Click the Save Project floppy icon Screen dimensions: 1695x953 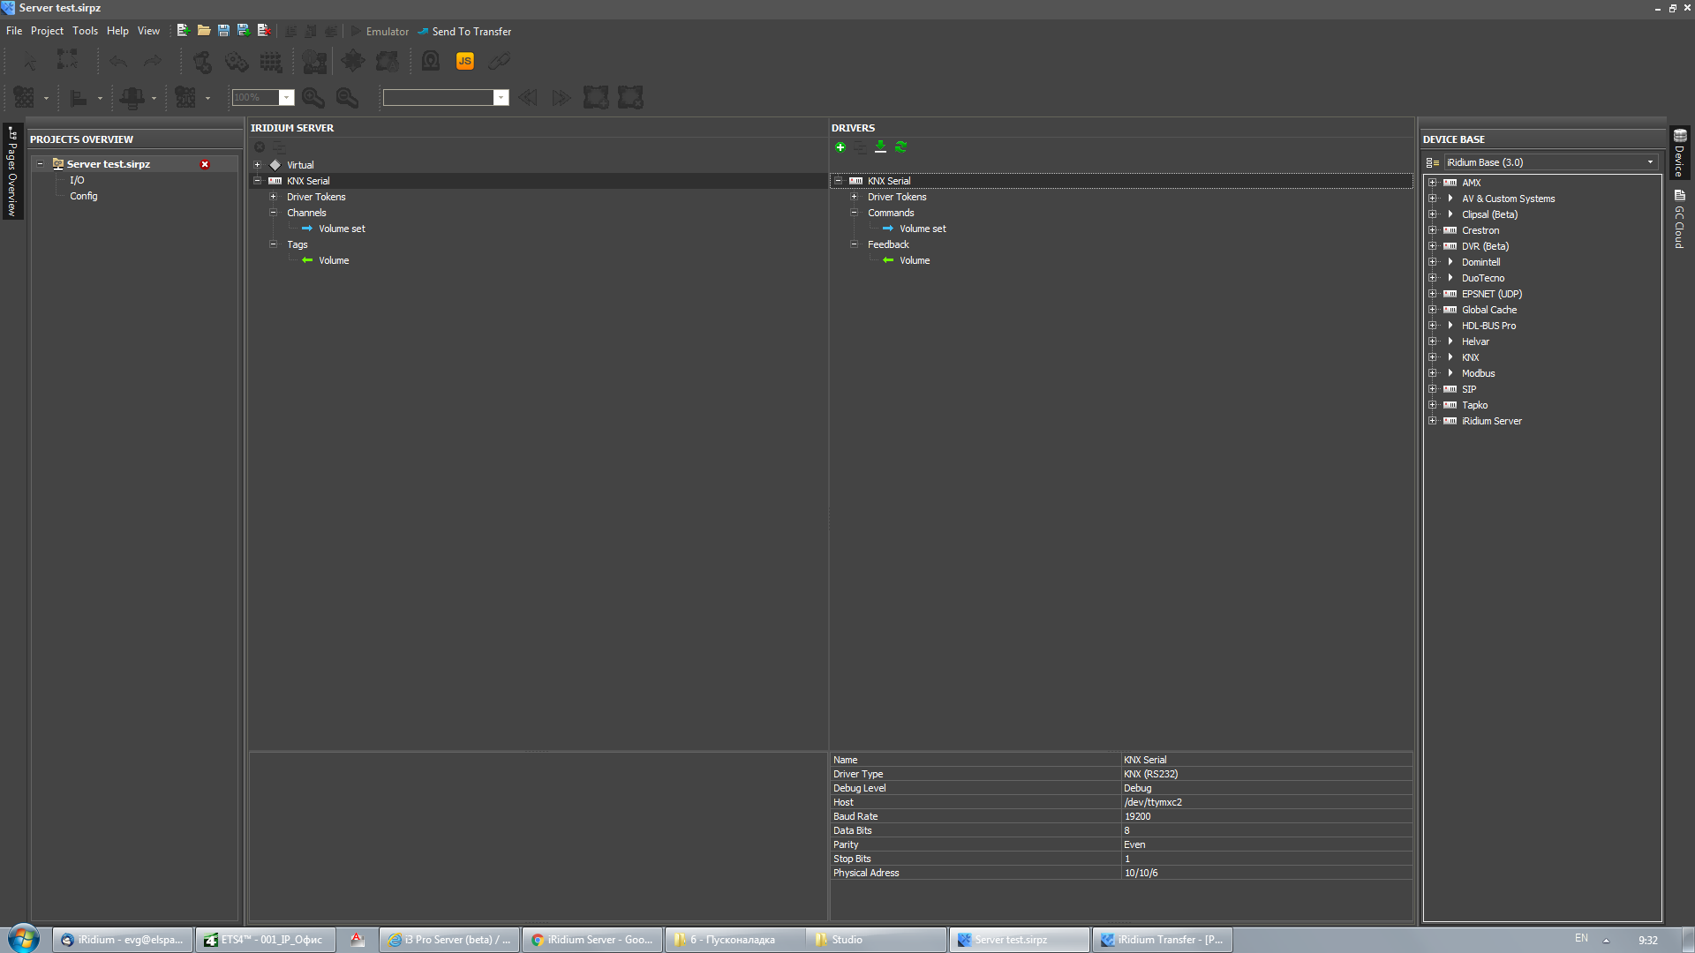[223, 31]
